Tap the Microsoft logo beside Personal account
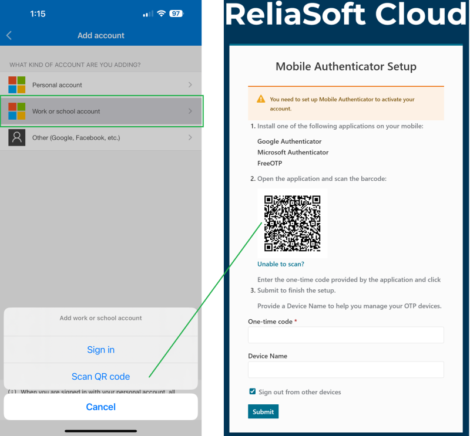 point(17,85)
